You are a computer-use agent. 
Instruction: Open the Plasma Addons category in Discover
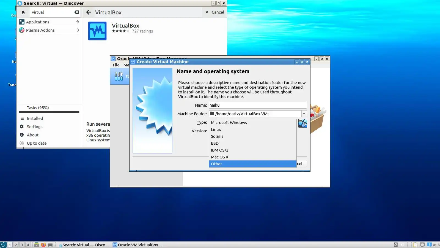coord(49,30)
